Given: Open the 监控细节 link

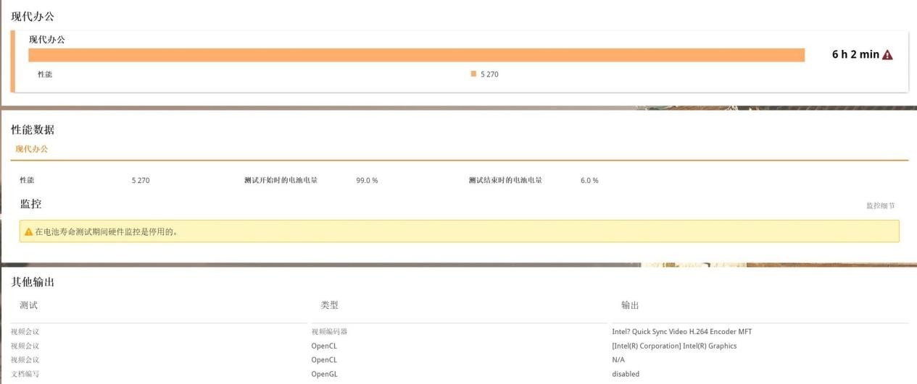Looking at the screenshot, I should tap(881, 206).
